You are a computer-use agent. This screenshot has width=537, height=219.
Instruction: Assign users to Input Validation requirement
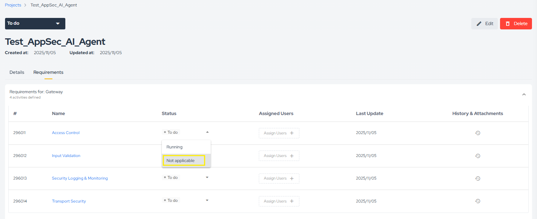(x=279, y=156)
